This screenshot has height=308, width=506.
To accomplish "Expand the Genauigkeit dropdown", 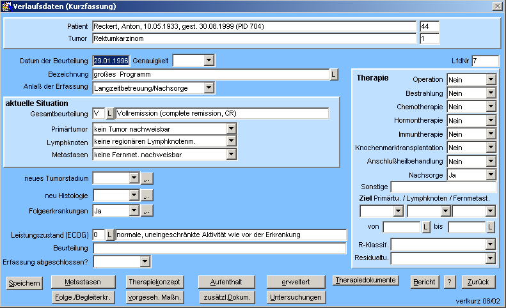I will tap(209, 61).
